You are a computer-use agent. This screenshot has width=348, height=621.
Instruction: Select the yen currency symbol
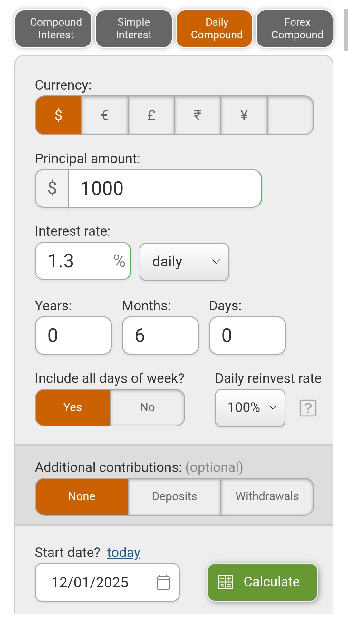coord(244,115)
